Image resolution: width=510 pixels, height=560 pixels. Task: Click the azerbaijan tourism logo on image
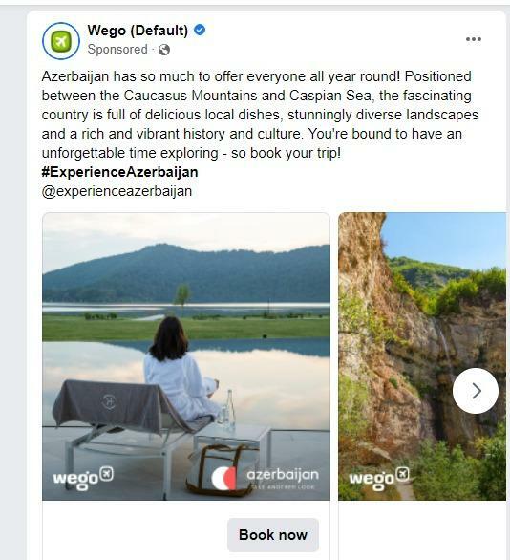(x=265, y=479)
